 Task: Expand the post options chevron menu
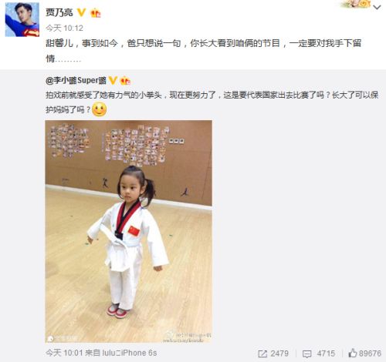[377, 8]
